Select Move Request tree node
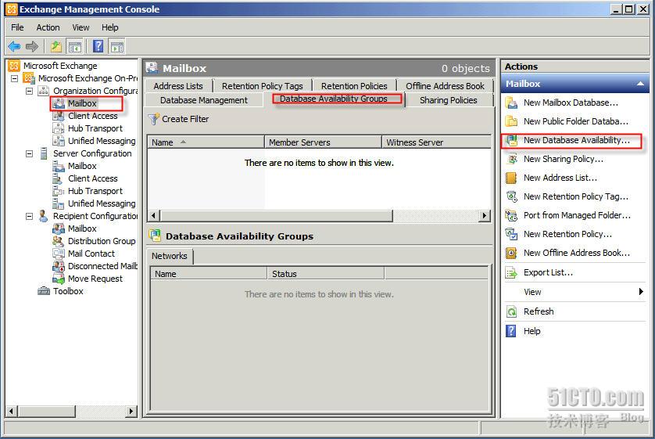This screenshot has width=655, height=439. click(95, 279)
